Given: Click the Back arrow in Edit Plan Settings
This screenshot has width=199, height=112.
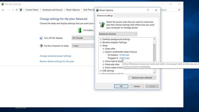Looking at the screenshot, I should coord(3,10).
